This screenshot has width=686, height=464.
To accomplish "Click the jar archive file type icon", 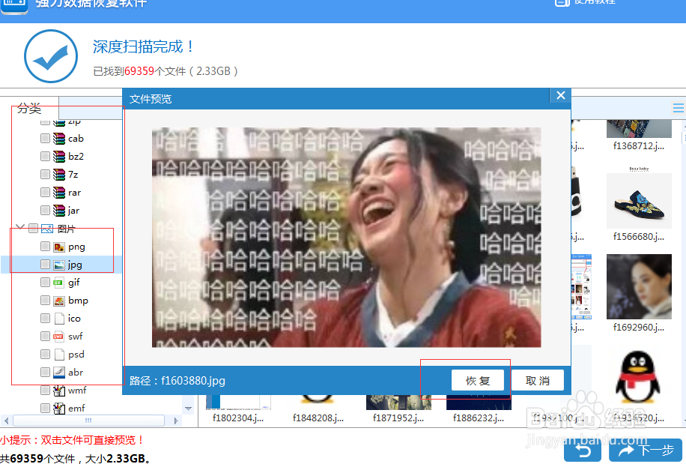I will (x=59, y=211).
